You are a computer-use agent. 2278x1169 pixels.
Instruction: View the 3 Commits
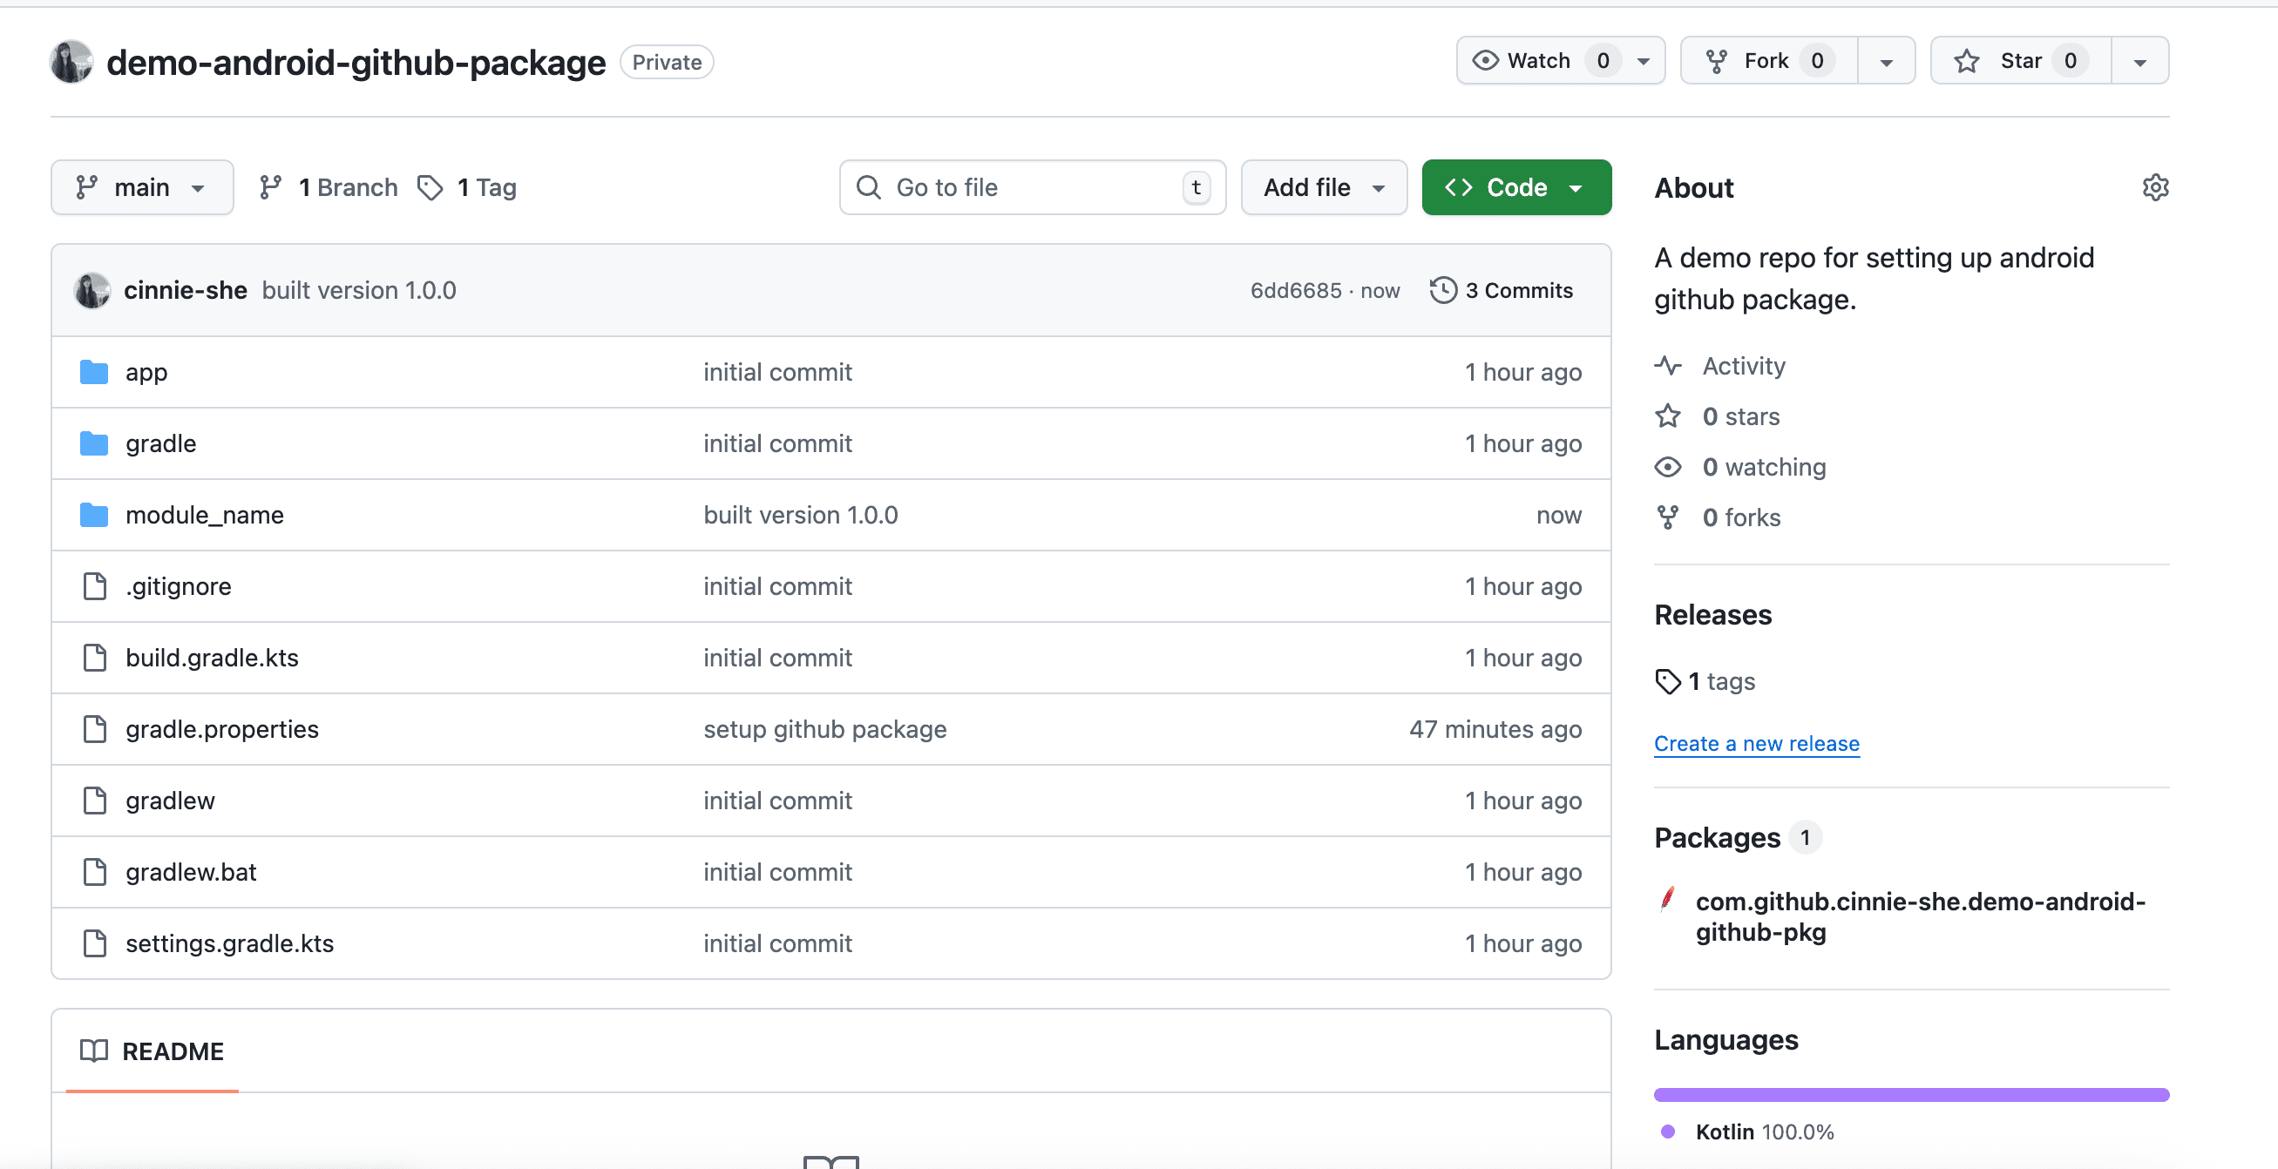click(1515, 289)
